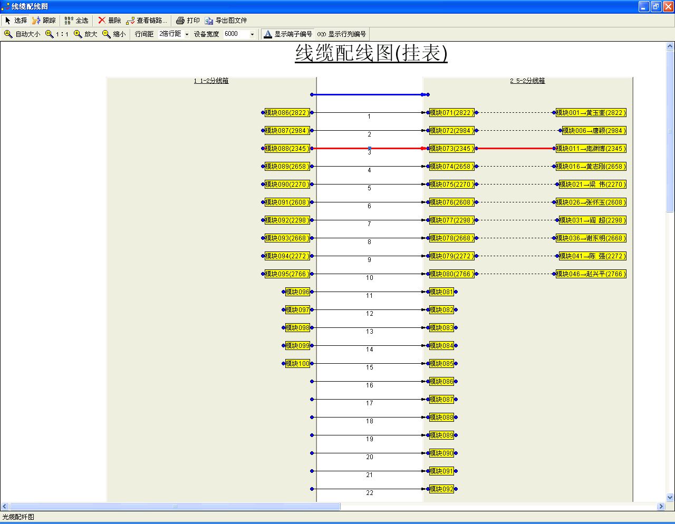
Task: Activate the 跟踪 trace tool
Action: pyautogui.click(x=44, y=21)
